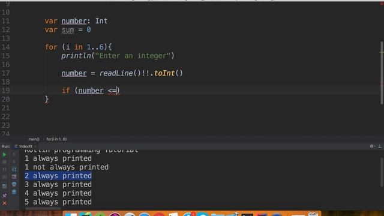Click the 0 literal on line 12
384x216 pixels.
[89, 29]
